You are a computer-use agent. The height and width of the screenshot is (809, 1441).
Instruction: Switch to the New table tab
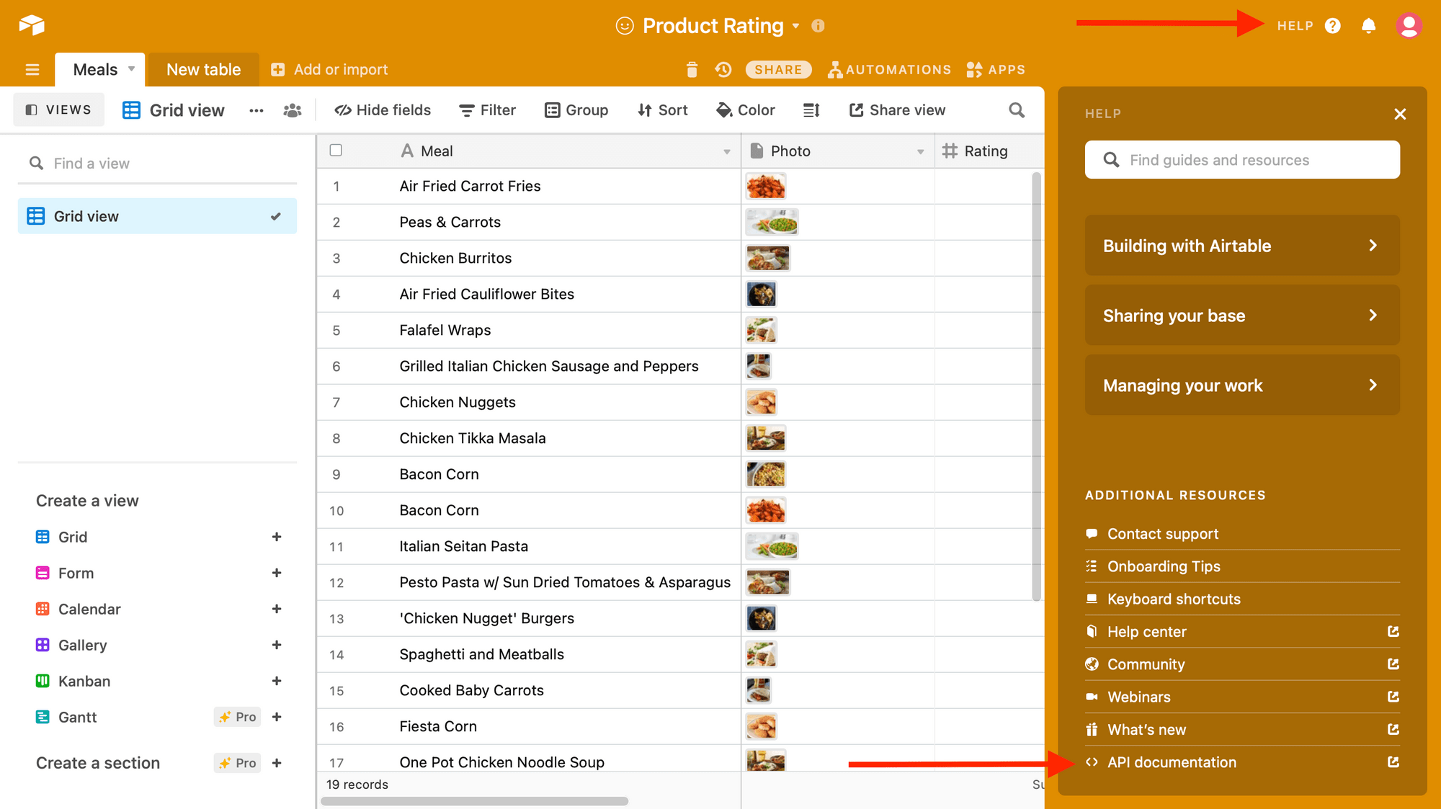pyautogui.click(x=203, y=70)
